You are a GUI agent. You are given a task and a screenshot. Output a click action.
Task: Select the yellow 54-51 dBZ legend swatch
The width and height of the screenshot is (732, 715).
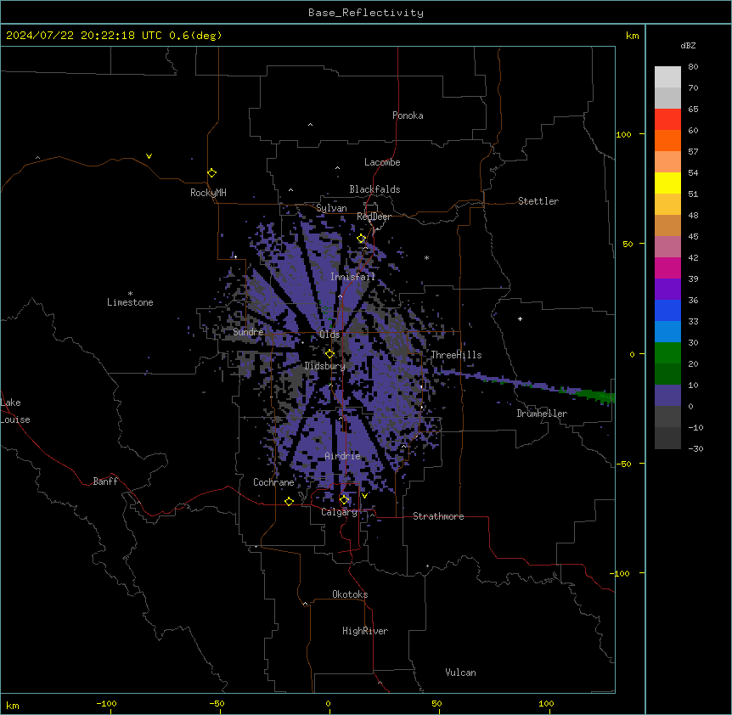(667, 183)
